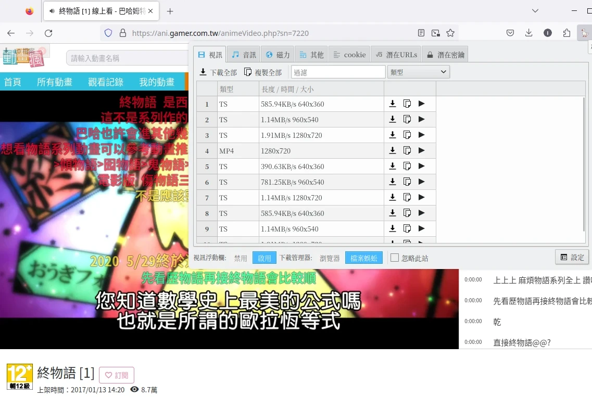The image size is (592, 397).
Task: Play the row 4 MP4 video
Action: [x=422, y=151]
